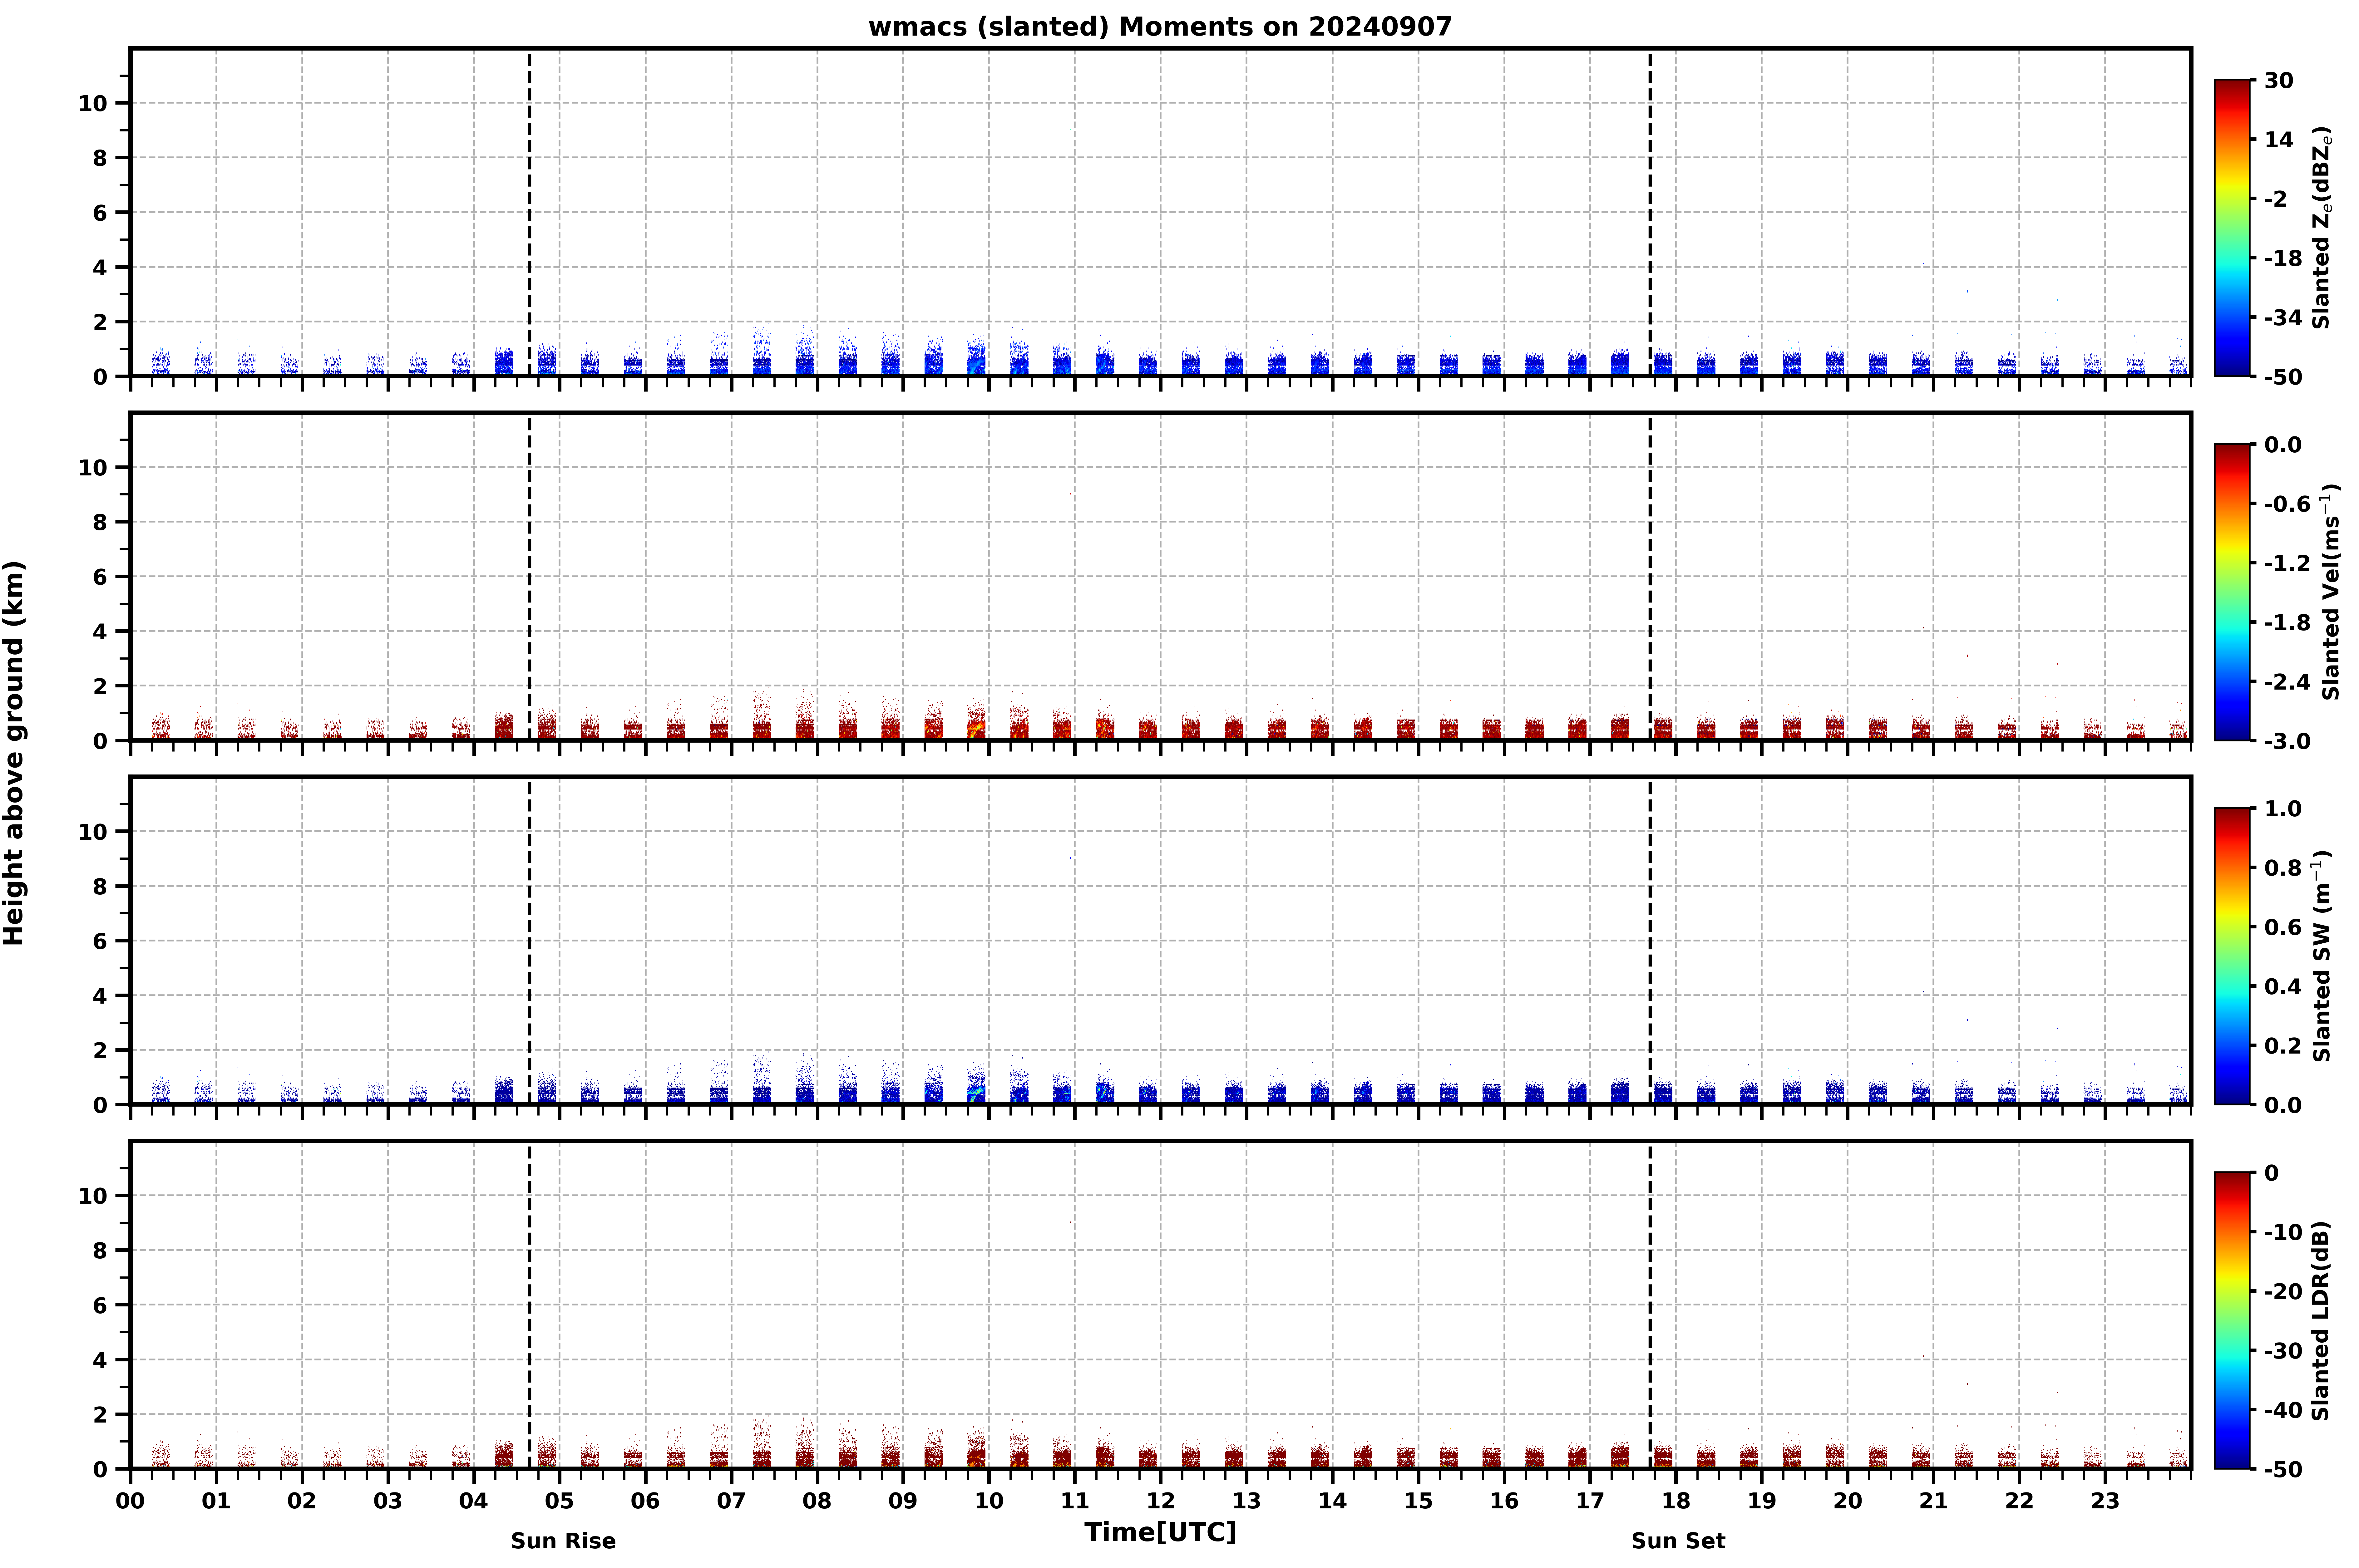The image size is (2359, 1568).
Task: Click the 06 hour tick label
Action: [x=645, y=1501]
